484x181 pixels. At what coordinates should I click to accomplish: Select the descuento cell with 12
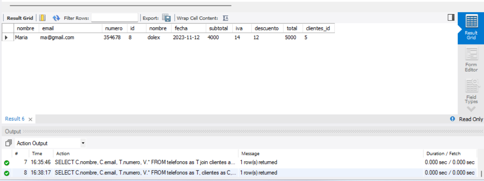pyautogui.click(x=267, y=38)
